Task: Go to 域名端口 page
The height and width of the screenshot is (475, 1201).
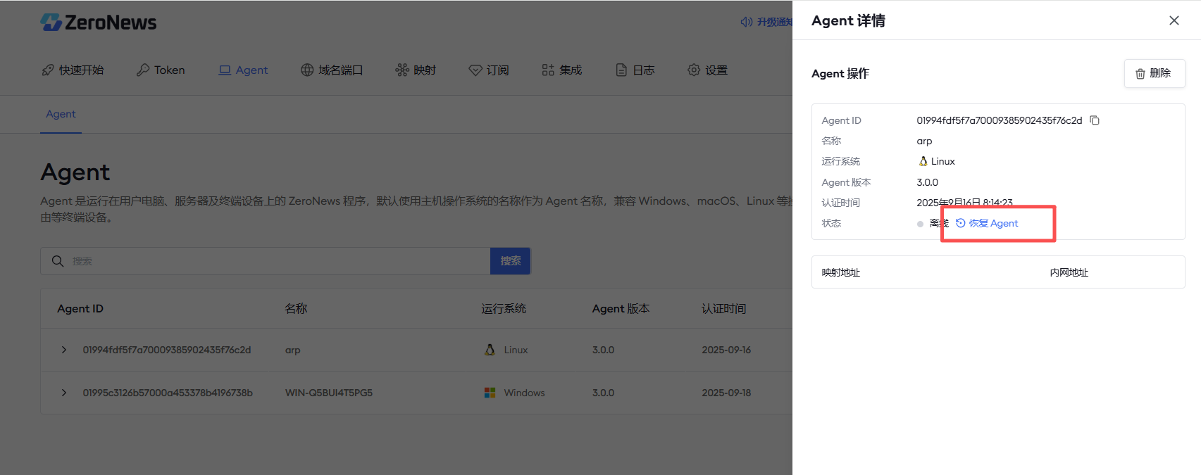Action: click(332, 70)
